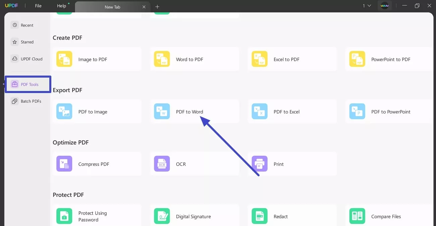This screenshot has height=226, width=436.
Task: Click the Print label
Action: [x=279, y=164]
